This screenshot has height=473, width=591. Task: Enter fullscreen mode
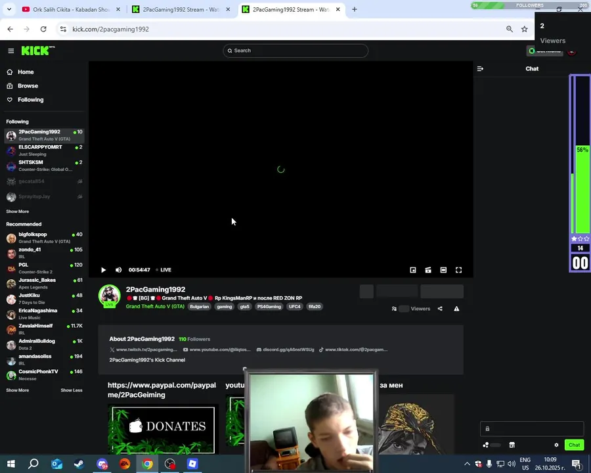459,270
